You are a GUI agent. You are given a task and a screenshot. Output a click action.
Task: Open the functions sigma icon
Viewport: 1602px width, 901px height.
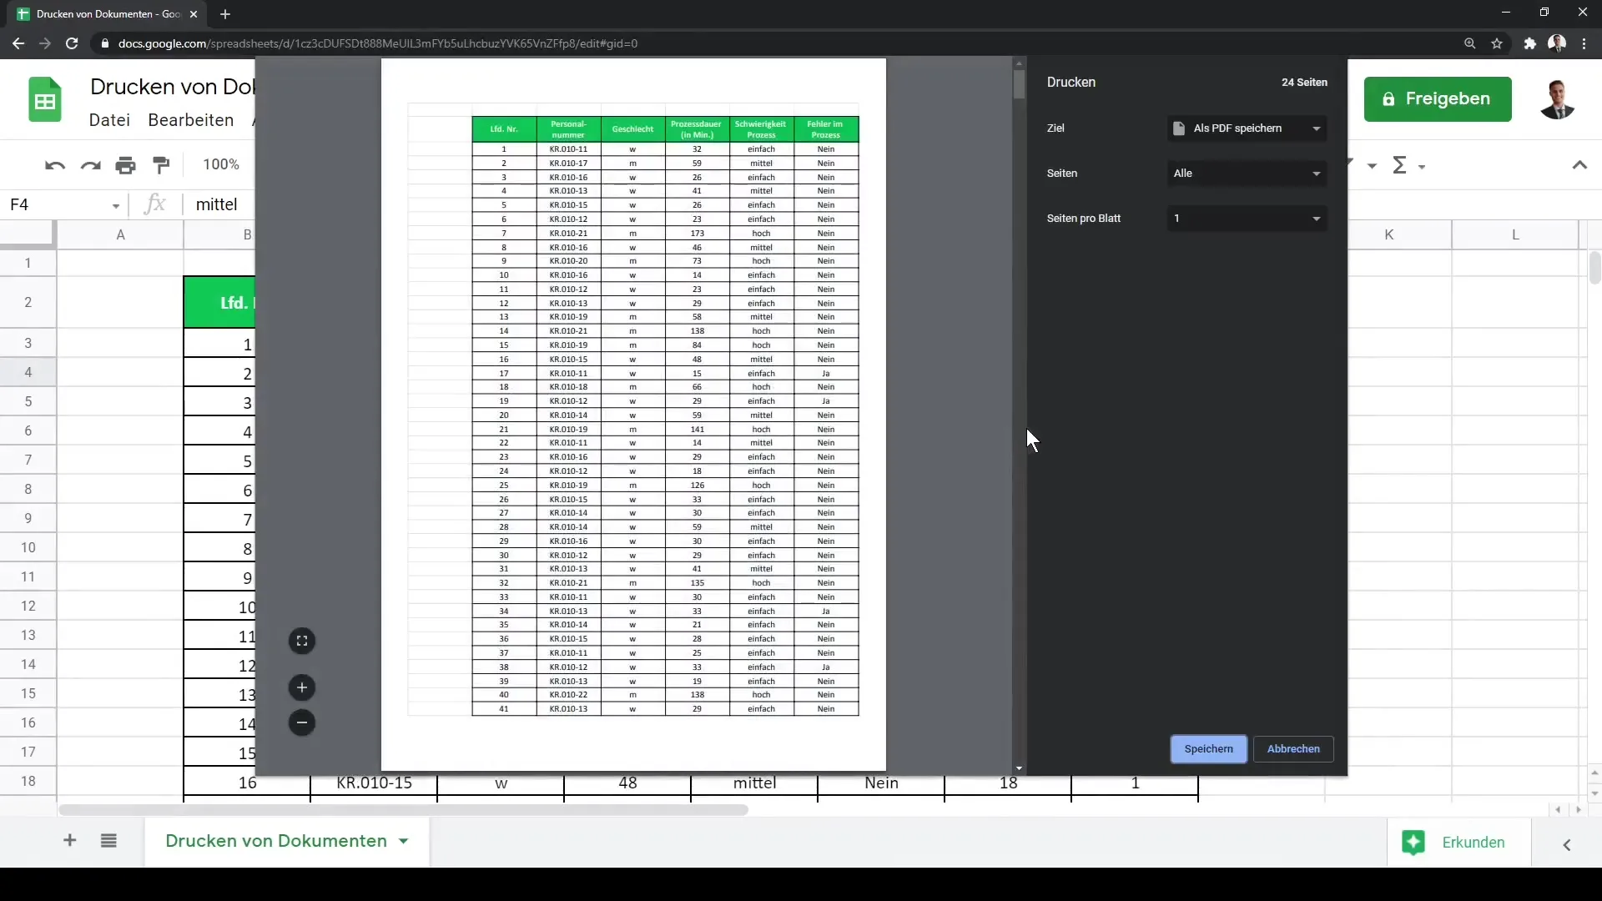[1399, 165]
